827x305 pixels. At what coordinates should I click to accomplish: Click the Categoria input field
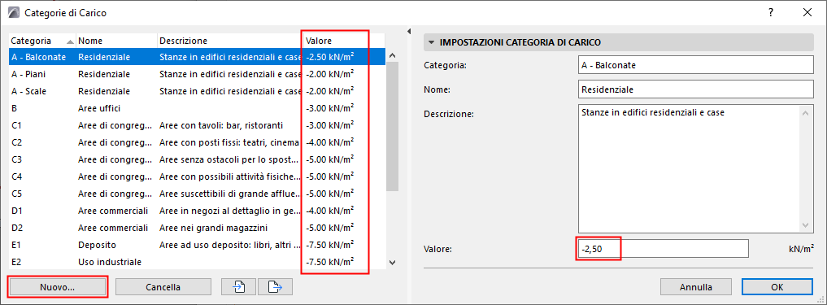pos(695,65)
